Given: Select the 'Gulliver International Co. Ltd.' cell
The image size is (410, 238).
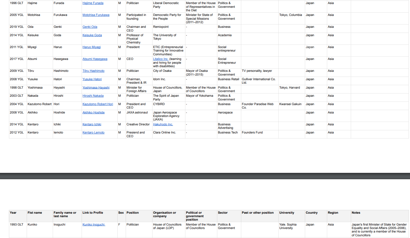Looking at the screenshot, I should point(260,81).
